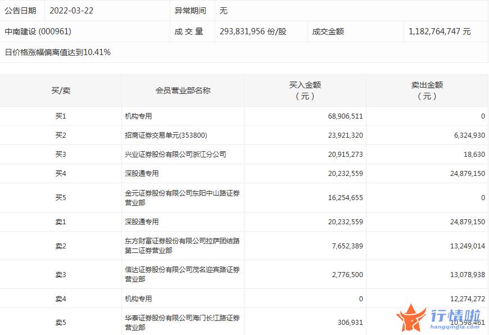Screen dimensions: 489x335
Task: Click 兴业证券股份有限公司浙江分公司
Action: (x=175, y=155)
